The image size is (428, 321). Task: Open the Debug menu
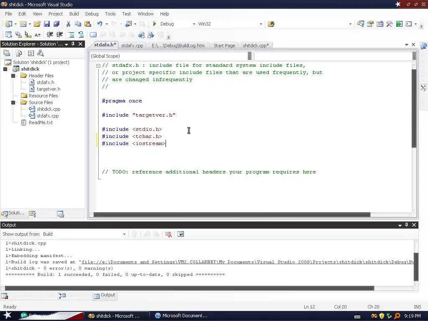(92, 14)
